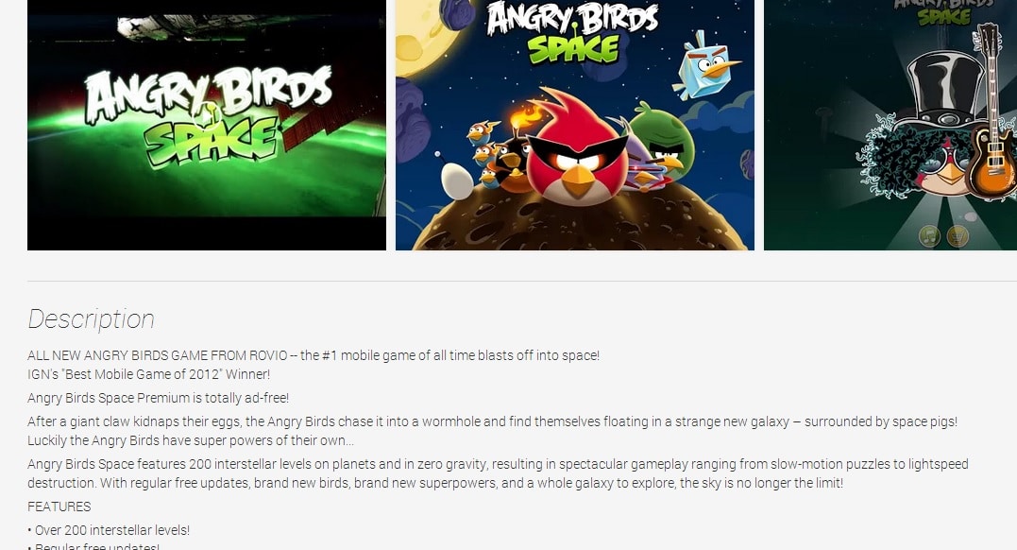
Task: Play the Angry Birds Space trailer video
Action: click(206, 125)
